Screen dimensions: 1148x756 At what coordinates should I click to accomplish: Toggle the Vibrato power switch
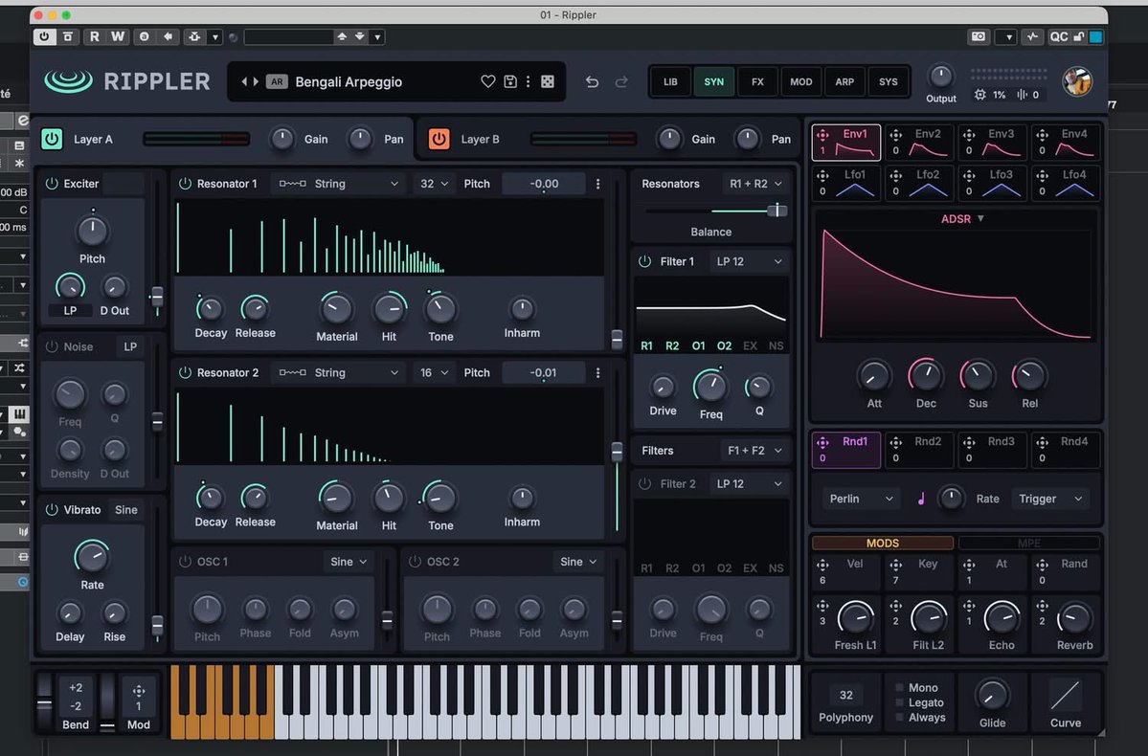[x=52, y=509]
